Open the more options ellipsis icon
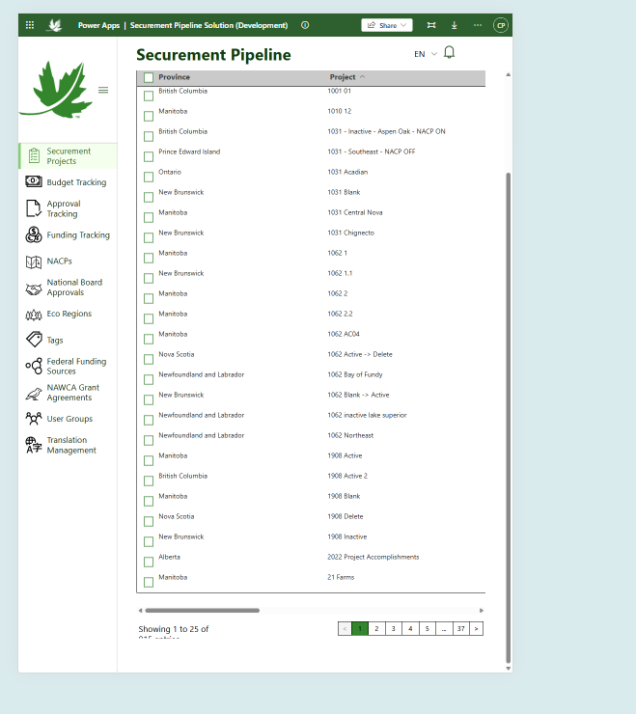Screen dimensions: 636x714 click(478, 25)
